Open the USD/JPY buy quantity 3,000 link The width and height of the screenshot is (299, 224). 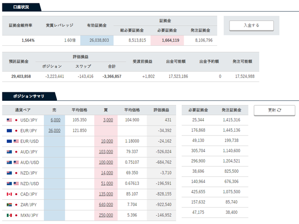coord(108,120)
